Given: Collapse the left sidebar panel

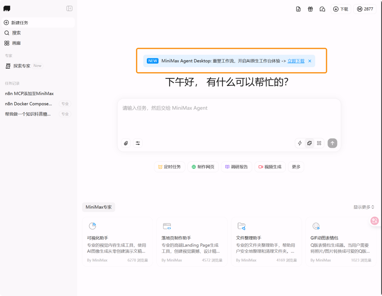Looking at the screenshot, I should tap(69, 8).
